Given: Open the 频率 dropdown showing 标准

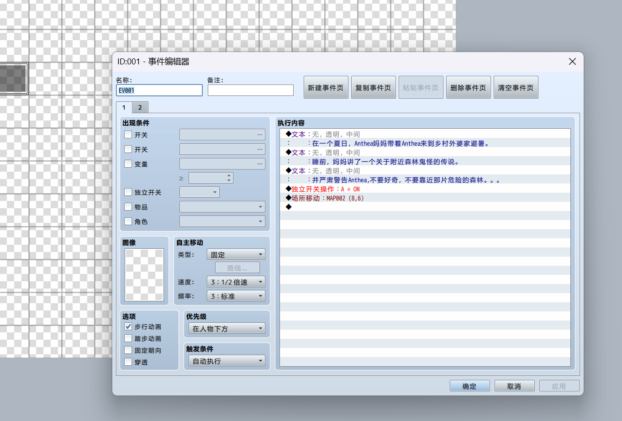Looking at the screenshot, I should pos(236,296).
